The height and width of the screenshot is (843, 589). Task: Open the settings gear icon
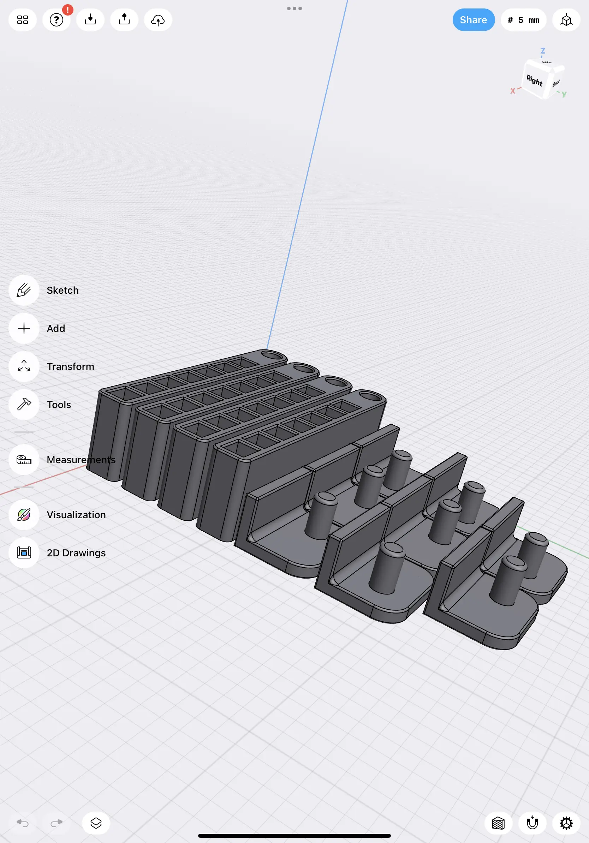566,823
